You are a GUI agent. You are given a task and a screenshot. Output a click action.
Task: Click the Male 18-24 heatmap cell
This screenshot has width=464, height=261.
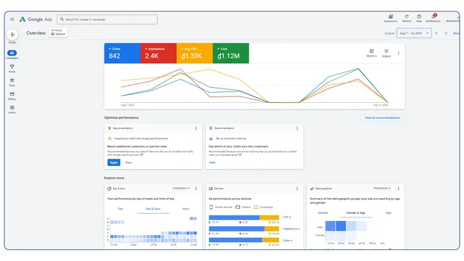[x=331, y=226]
